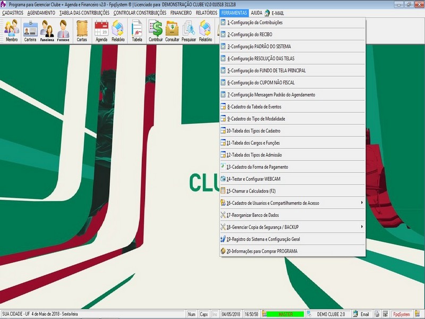The height and width of the screenshot is (319, 425).
Task: Click the Fornece supplier icon
Action: tap(63, 31)
